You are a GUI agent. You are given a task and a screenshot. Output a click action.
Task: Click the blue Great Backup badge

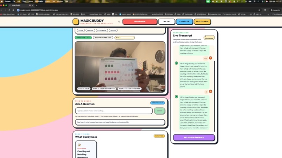157,103
